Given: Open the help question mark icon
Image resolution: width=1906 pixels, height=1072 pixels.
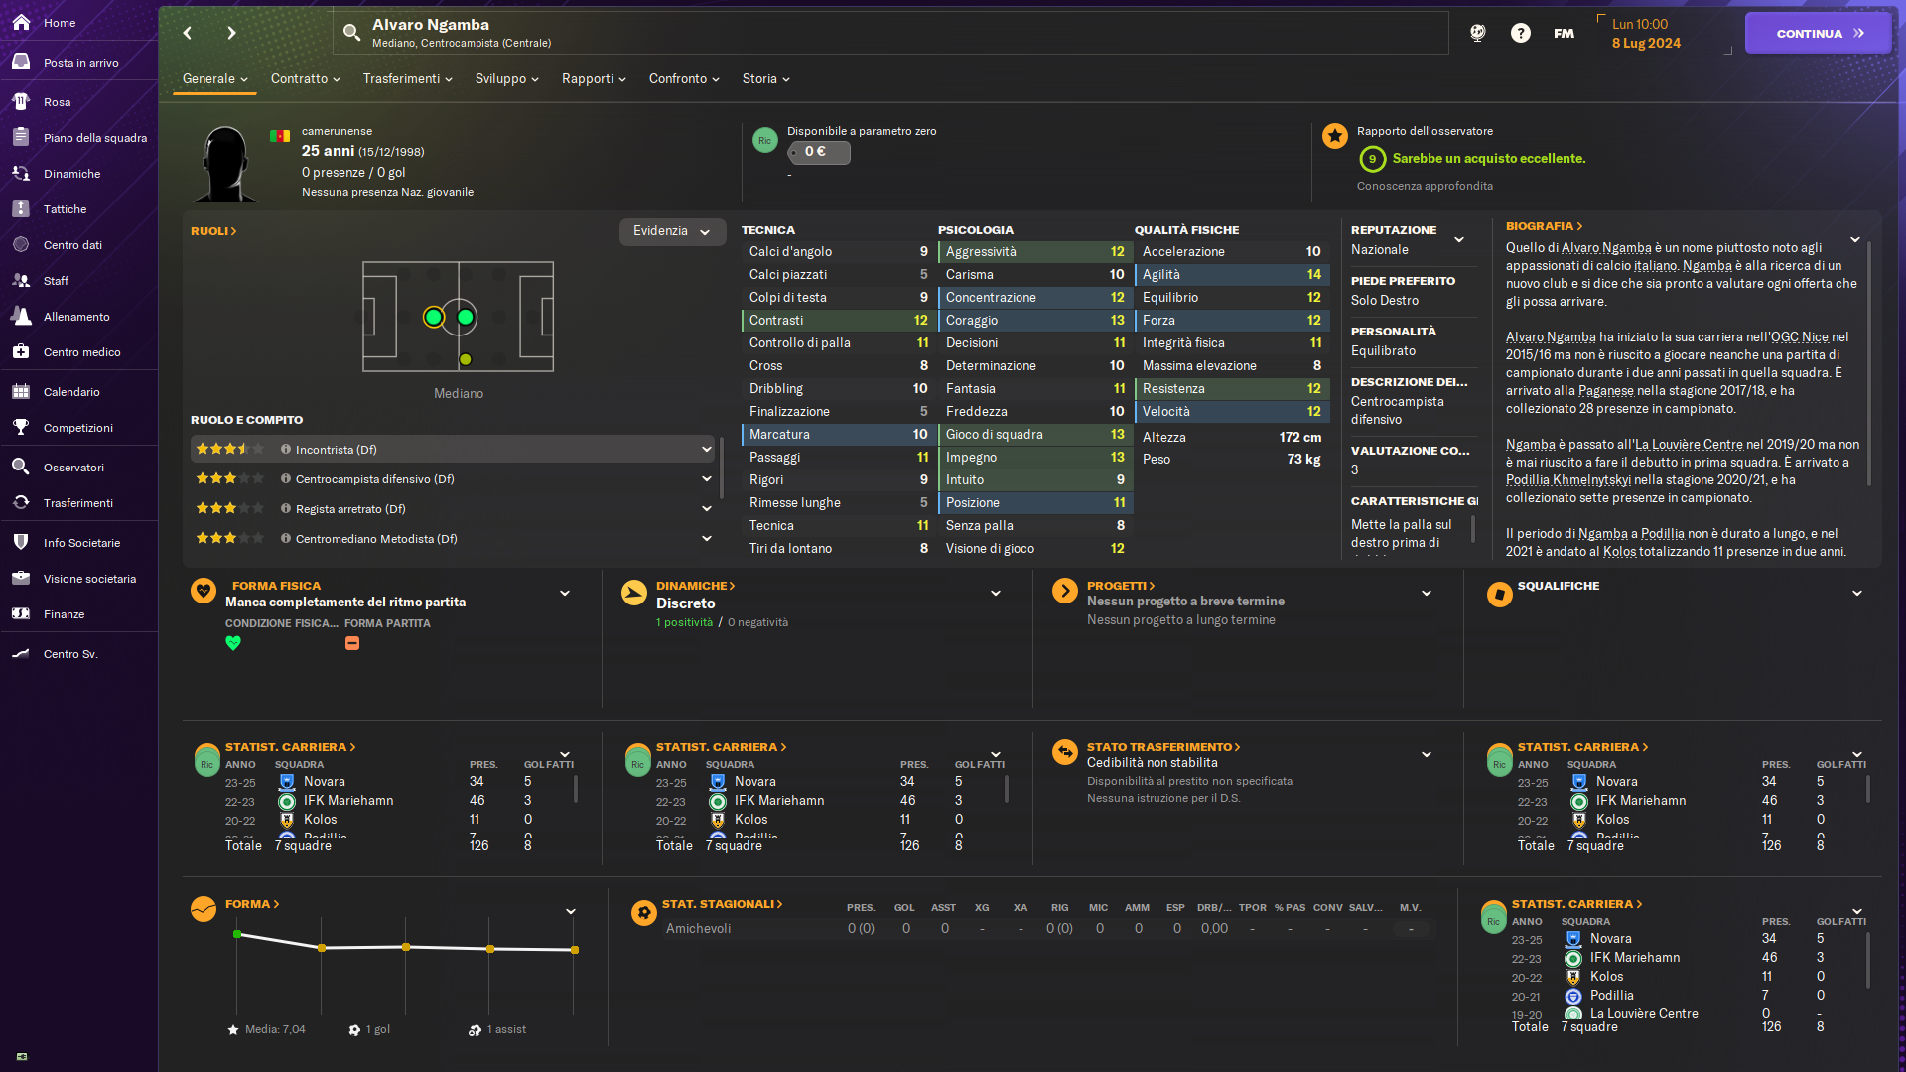Looking at the screenshot, I should point(1520,33).
